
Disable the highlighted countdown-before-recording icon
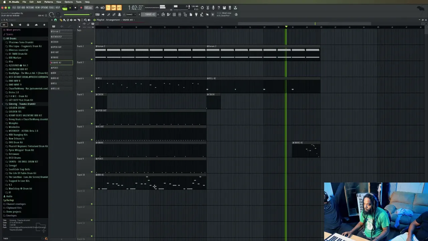pos(108,8)
